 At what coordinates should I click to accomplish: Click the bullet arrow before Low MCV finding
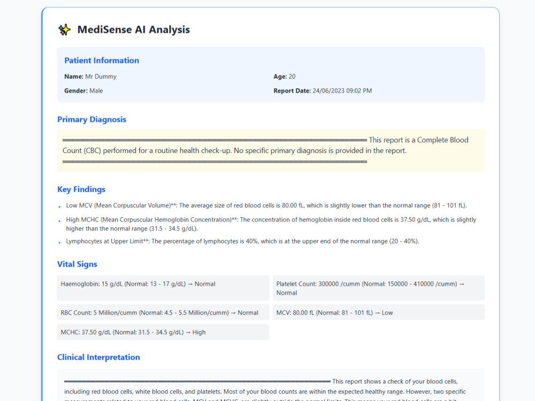coord(60,206)
